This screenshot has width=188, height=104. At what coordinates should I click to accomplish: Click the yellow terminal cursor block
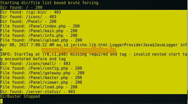click(1, 101)
